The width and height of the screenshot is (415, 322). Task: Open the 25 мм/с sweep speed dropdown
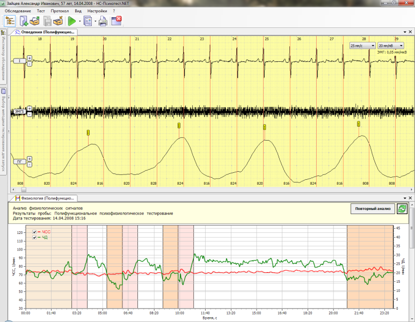tap(361, 46)
